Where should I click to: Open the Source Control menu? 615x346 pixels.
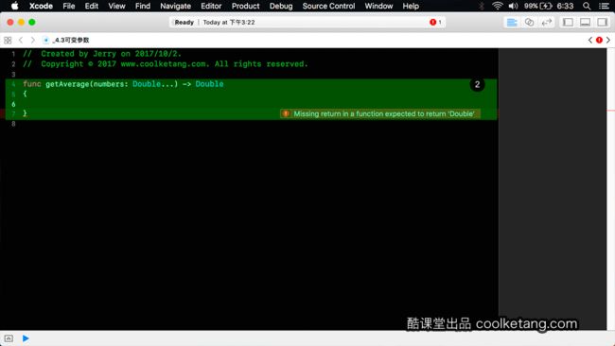coord(328,6)
